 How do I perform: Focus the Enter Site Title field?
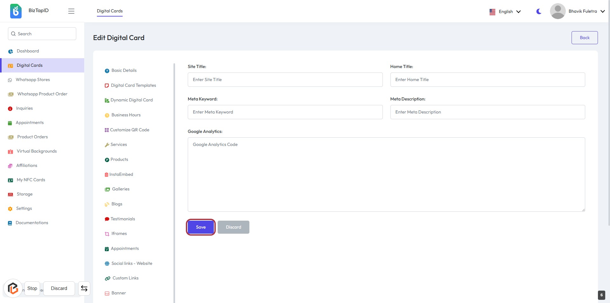click(285, 79)
